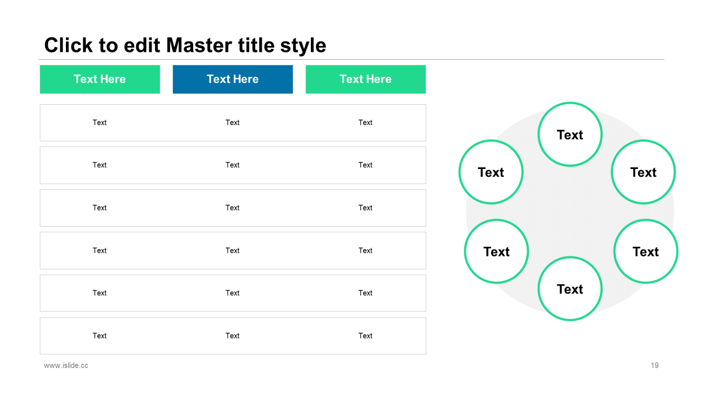Click third-row 'Text' under the blue header
This screenshot has height=395, width=703.
(232, 208)
